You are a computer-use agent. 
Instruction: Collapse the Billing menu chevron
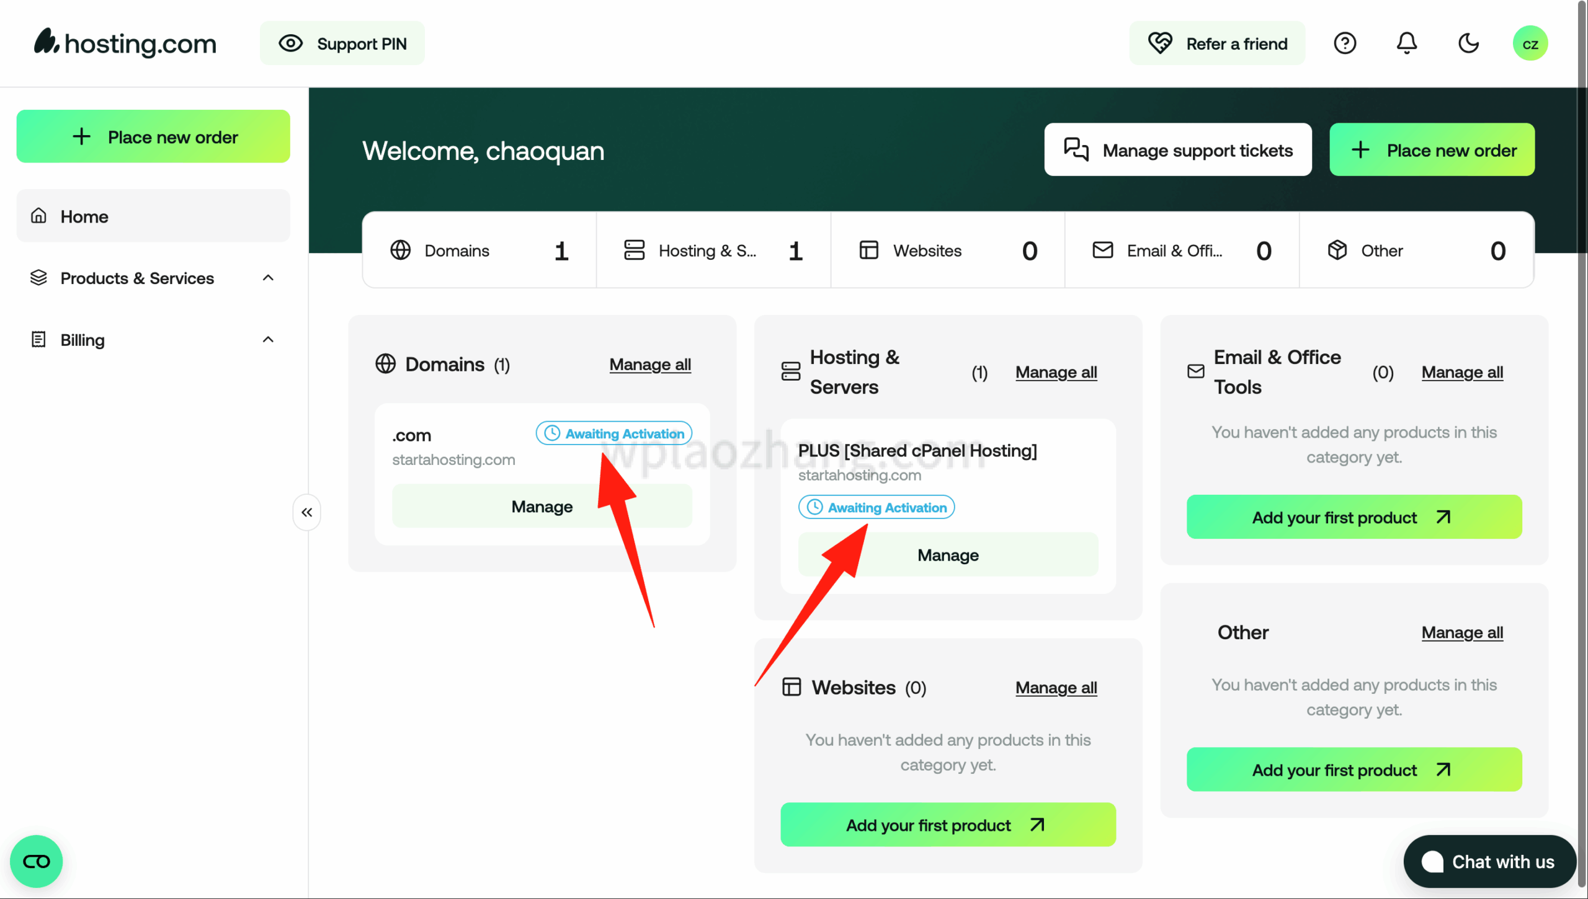click(268, 340)
